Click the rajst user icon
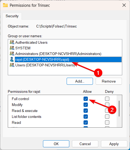Viewport: 130px width, 150px height. pyautogui.click(x=12, y=59)
